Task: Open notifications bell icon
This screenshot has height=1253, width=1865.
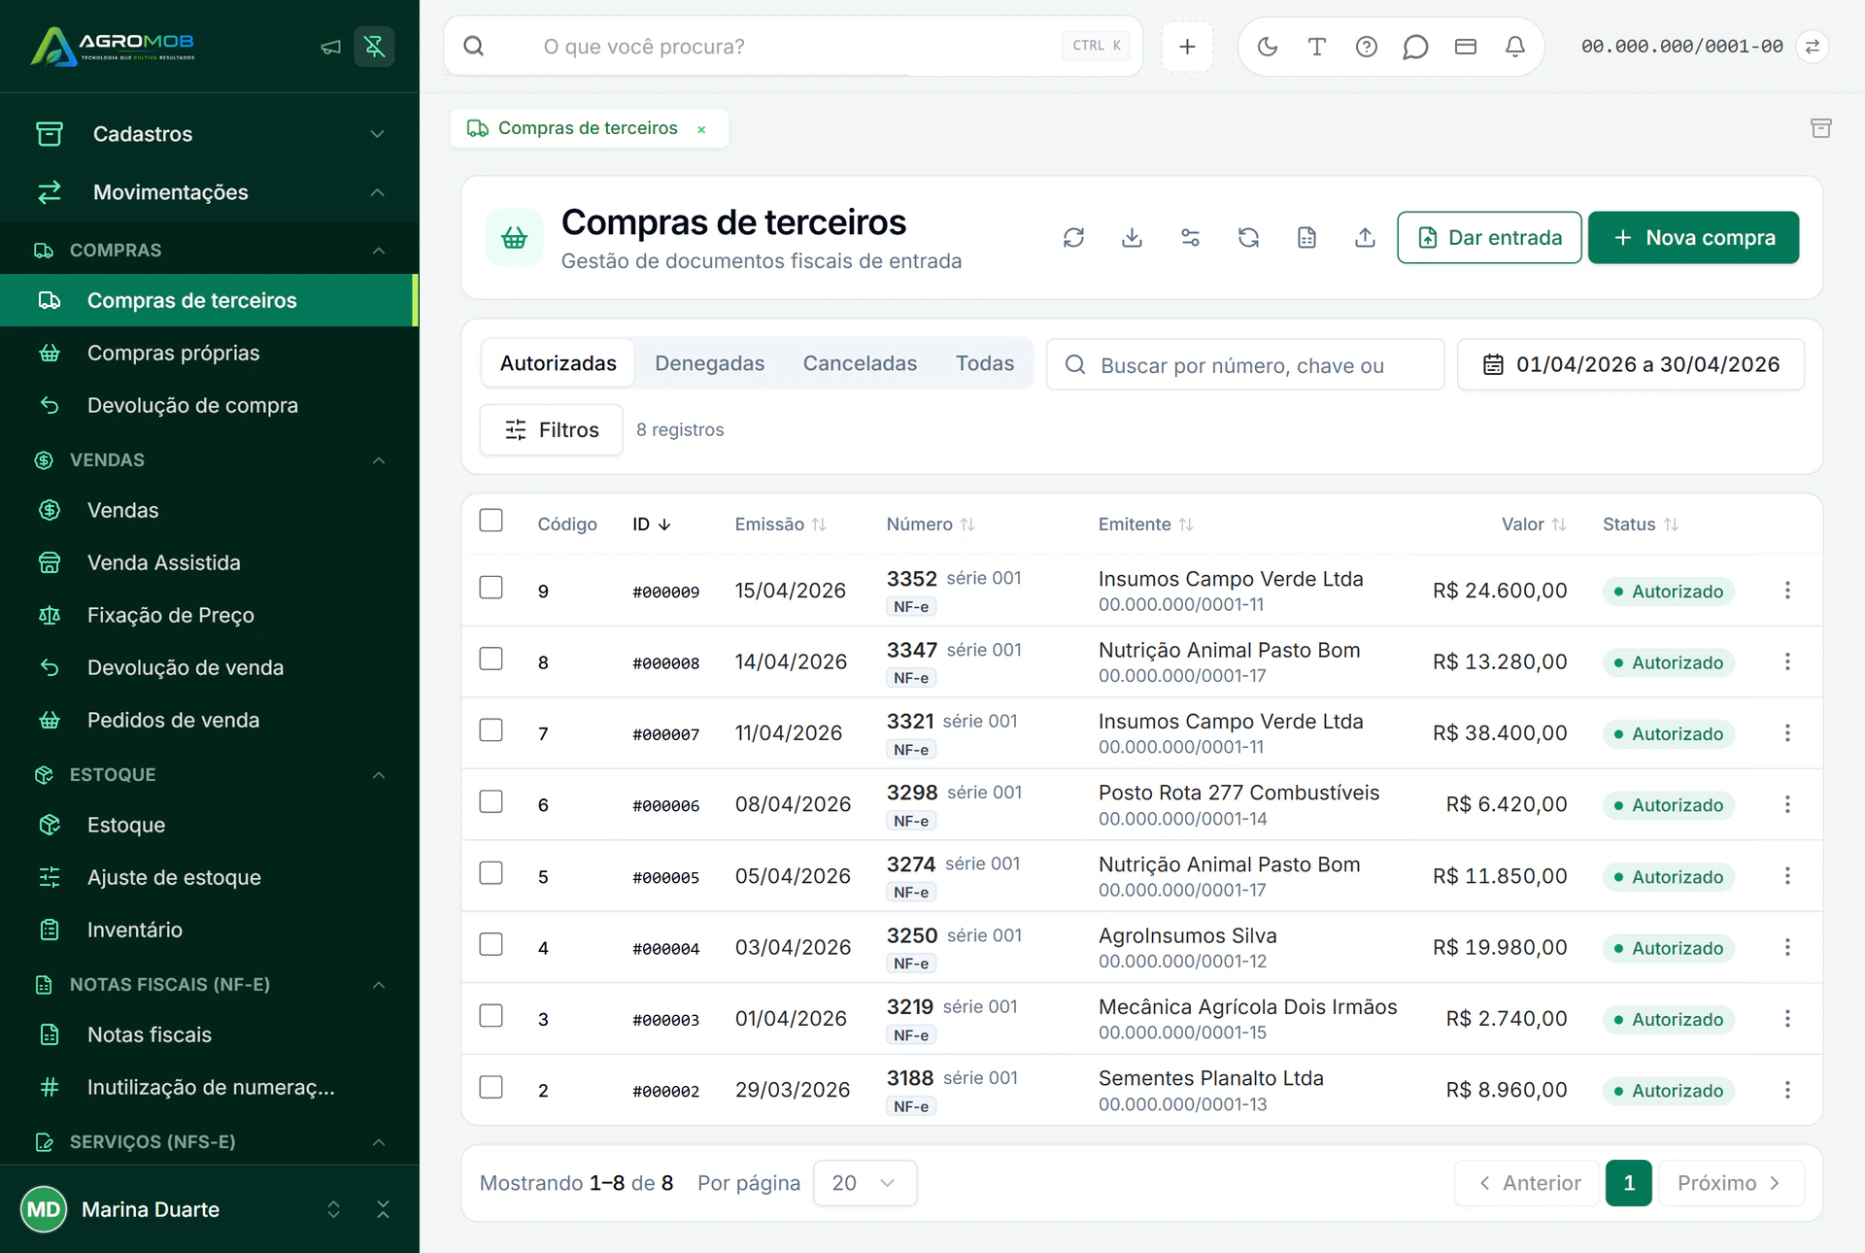Action: (1514, 47)
